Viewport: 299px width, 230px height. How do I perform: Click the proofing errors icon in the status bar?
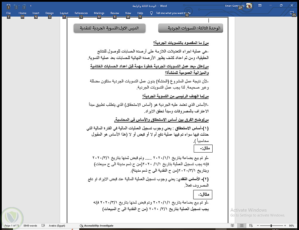(43, 226)
